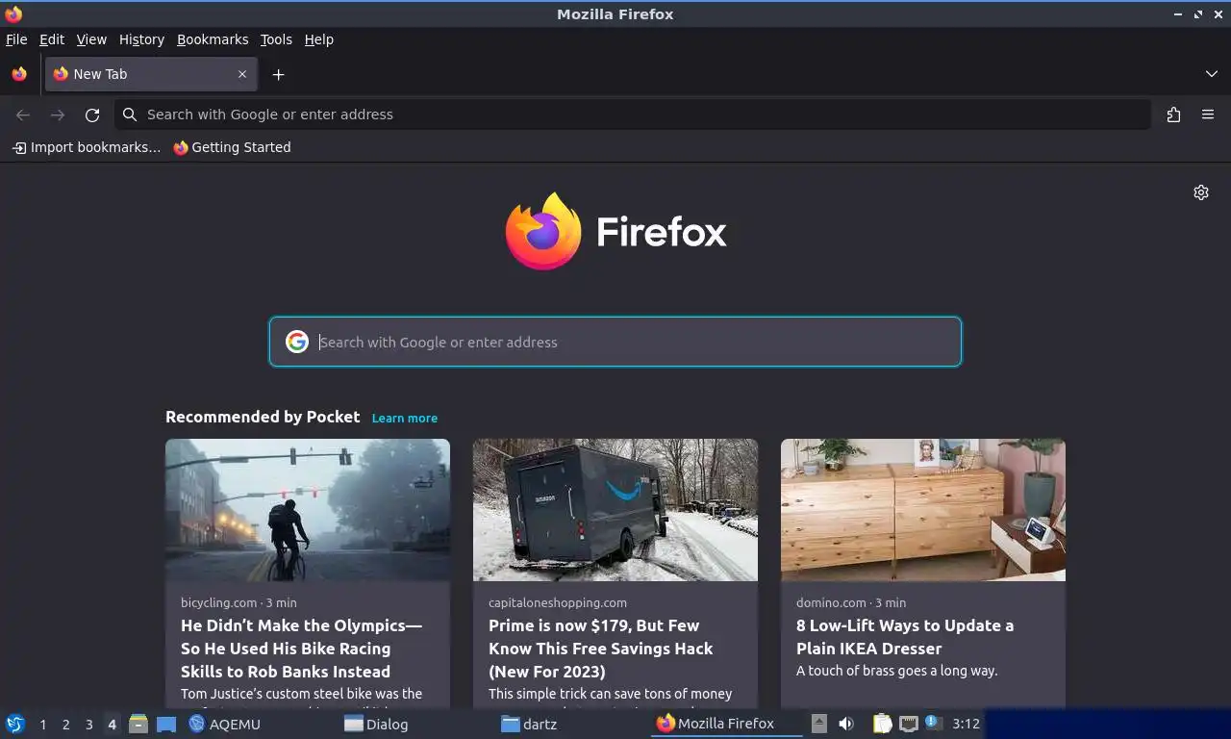
Task: Open the Bookmarks menu
Action: click(x=213, y=39)
